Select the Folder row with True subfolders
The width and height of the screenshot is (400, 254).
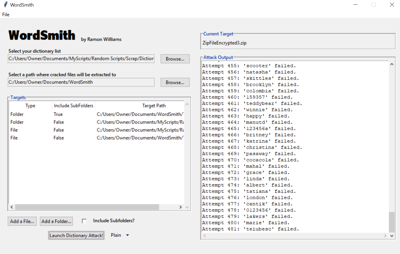(96, 114)
